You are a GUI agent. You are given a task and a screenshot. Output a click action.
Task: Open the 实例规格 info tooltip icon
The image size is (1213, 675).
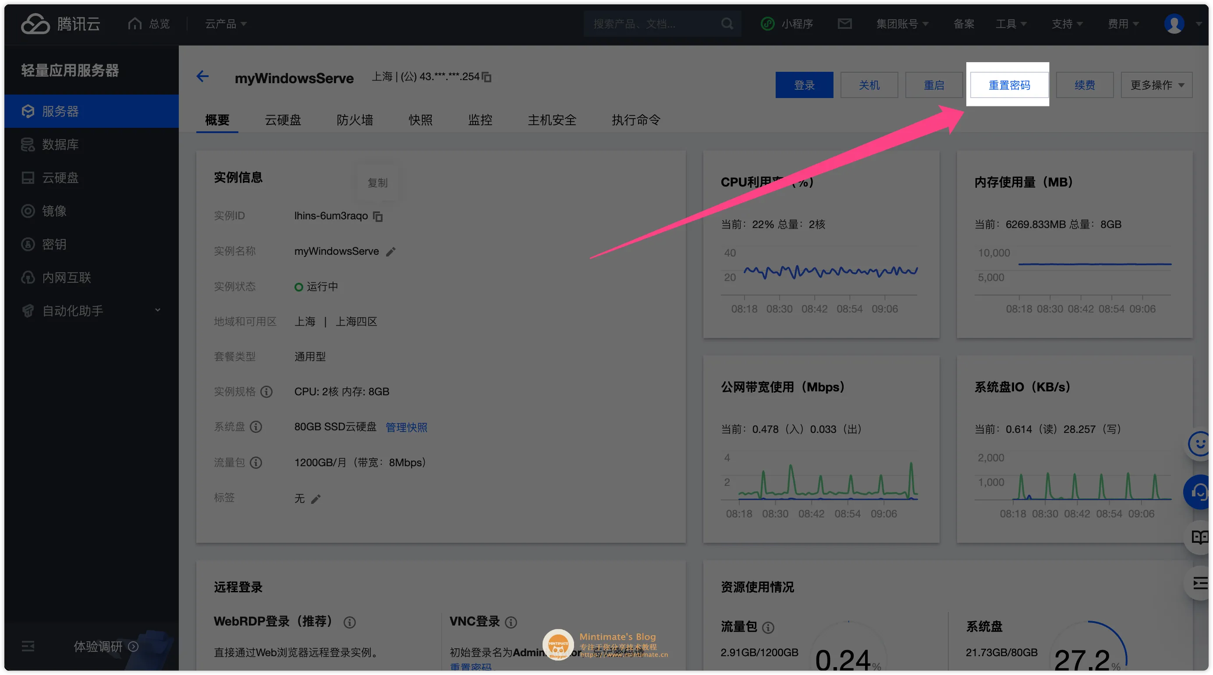(x=267, y=392)
